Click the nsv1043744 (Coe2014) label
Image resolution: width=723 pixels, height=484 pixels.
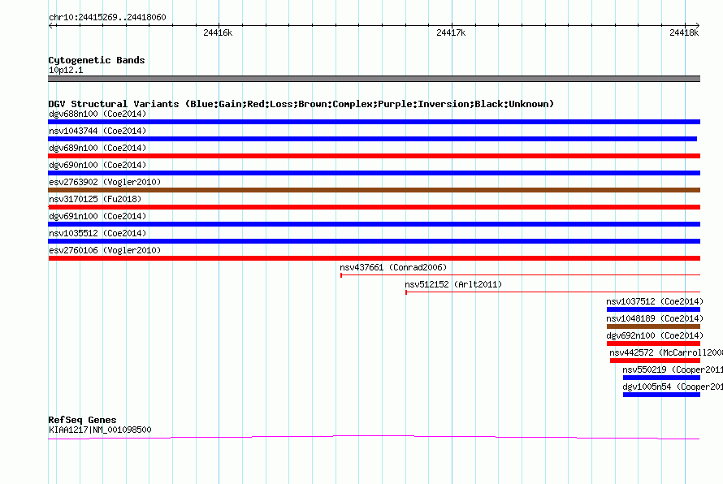pyautogui.click(x=97, y=131)
